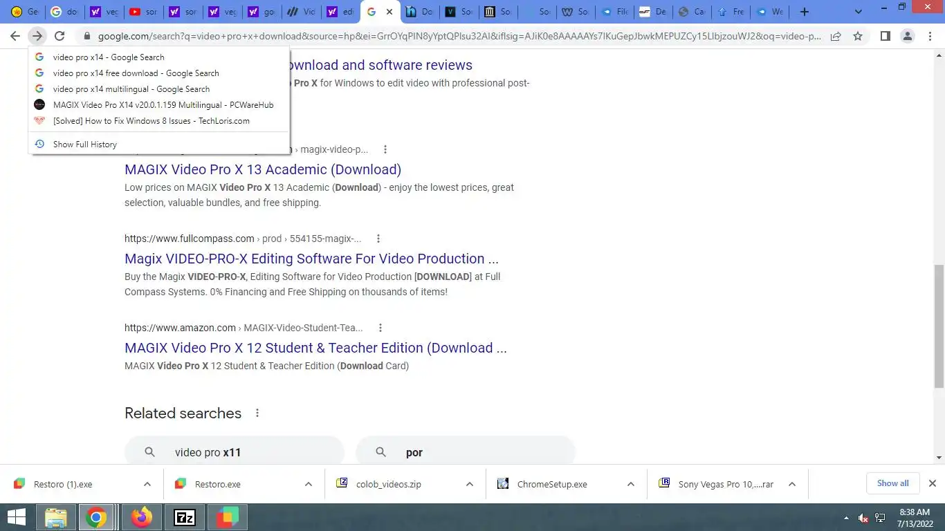Launch Firefox from the taskbar

143,517
